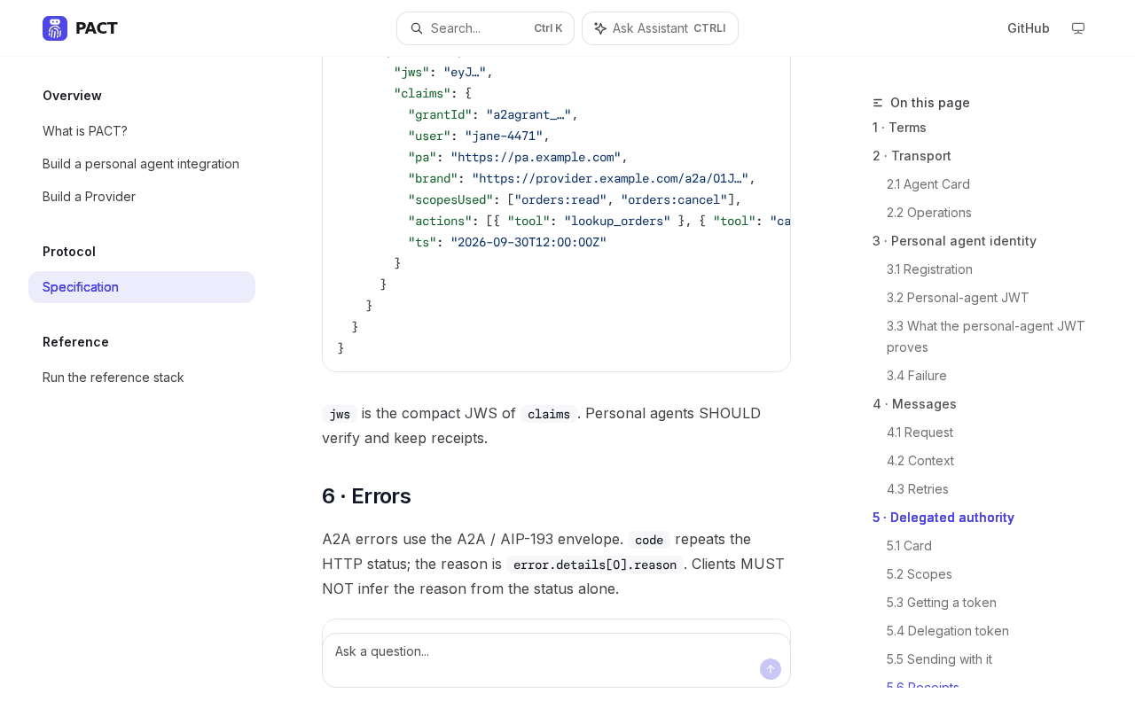Go to 2.2 Operations
This screenshot has width=1135, height=709.
point(929,213)
